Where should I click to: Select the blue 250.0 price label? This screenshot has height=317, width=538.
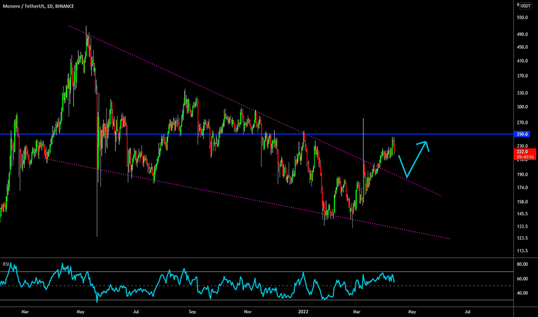click(522, 134)
